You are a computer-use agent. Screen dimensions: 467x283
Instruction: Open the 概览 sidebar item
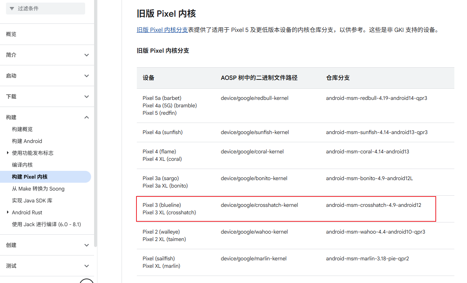point(11,34)
